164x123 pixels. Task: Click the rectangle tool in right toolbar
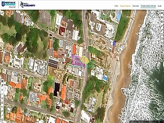point(162,34)
